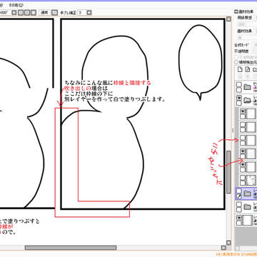Toggle visibility of the highlighted selected folder layer
Screen dimensions: 257x257
click(x=239, y=191)
